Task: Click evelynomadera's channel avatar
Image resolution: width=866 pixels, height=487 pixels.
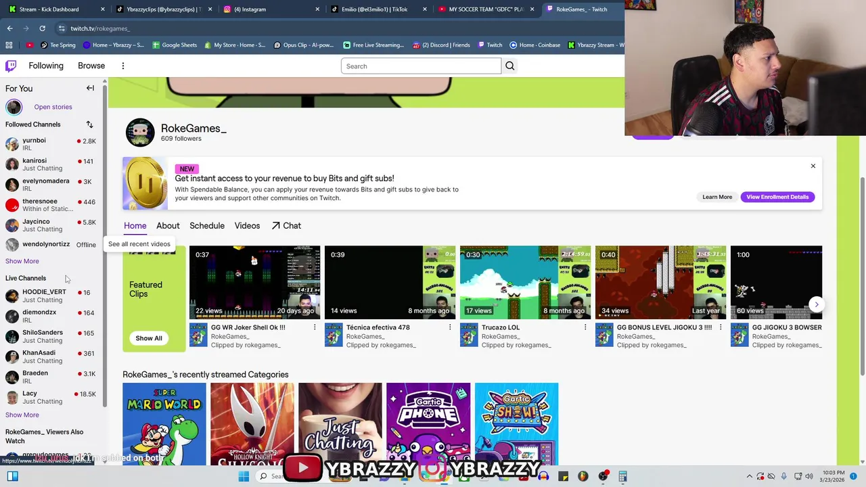Action: click(12, 185)
